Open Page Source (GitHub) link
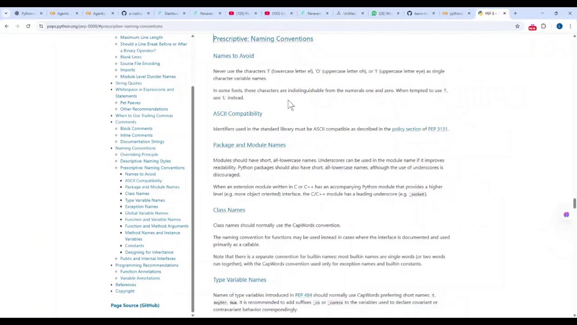 (x=135, y=306)
